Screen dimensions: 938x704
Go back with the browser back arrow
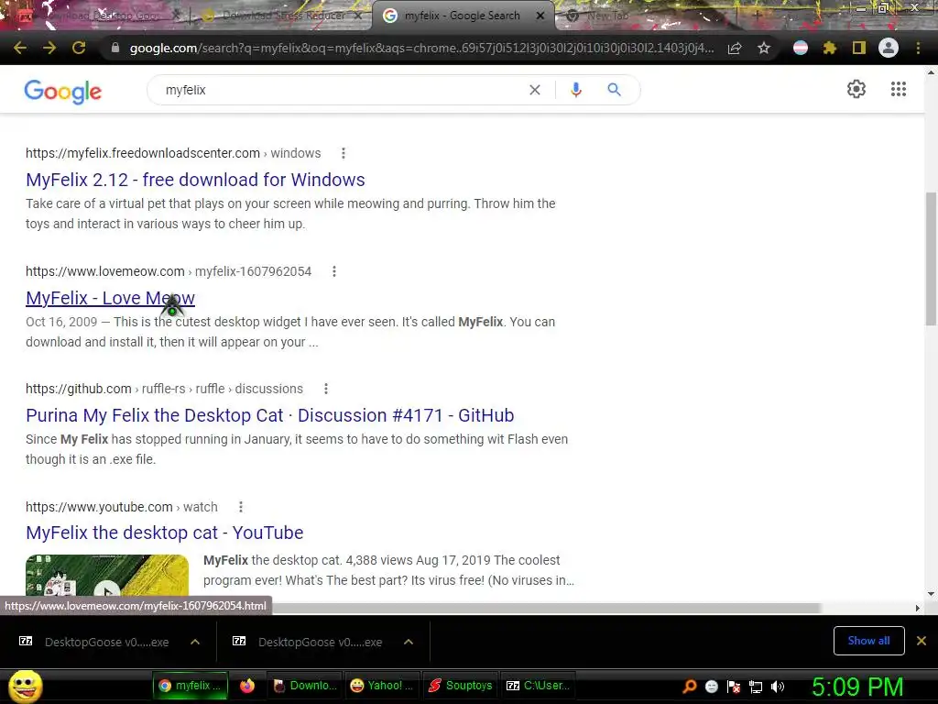pos(20,48)
